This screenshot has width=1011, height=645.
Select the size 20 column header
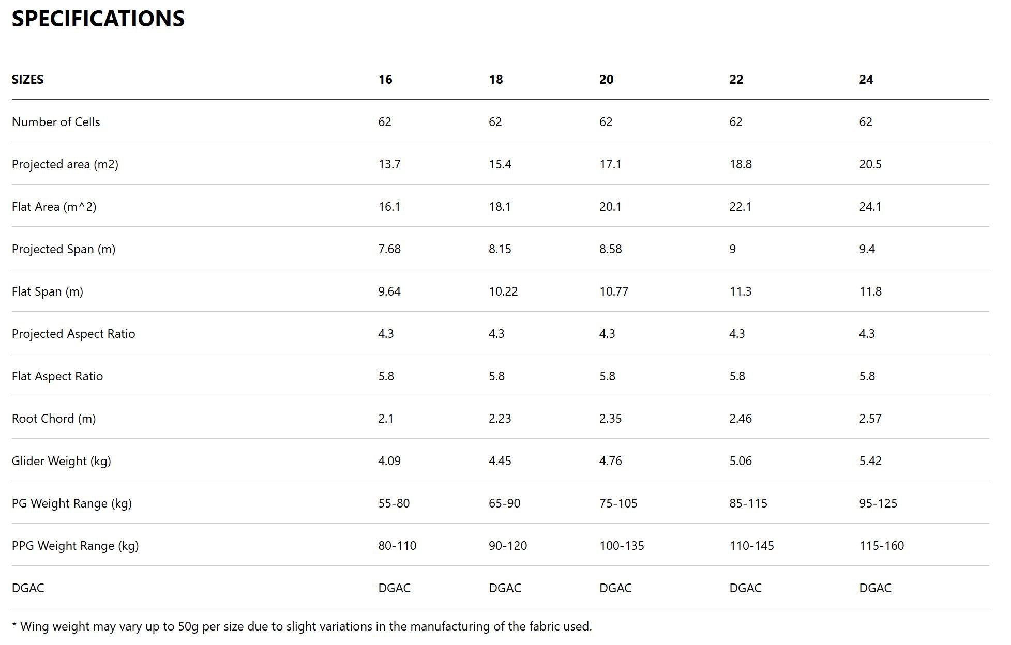pos(606,80)
